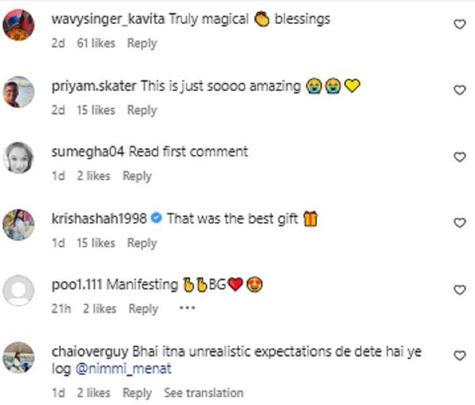The width and height of the screenshot is (475, 405).
Task: Reply to wavysinger_kavita's comment
Action: pos(142,44)
